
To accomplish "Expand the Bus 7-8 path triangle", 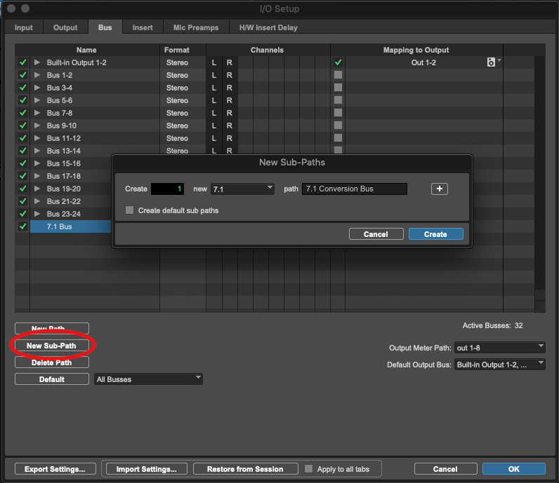I will (x=38, y=113).
